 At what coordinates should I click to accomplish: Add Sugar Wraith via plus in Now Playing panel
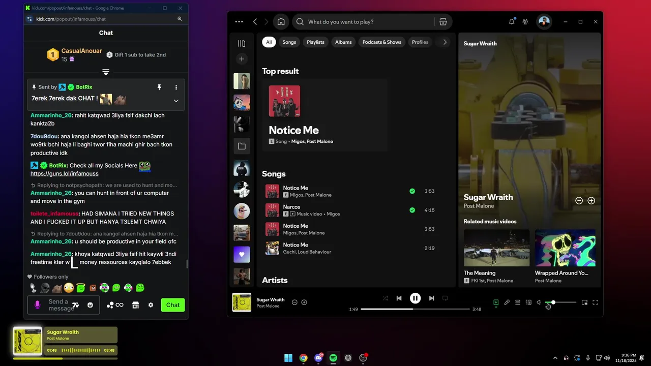pos(591,201)
